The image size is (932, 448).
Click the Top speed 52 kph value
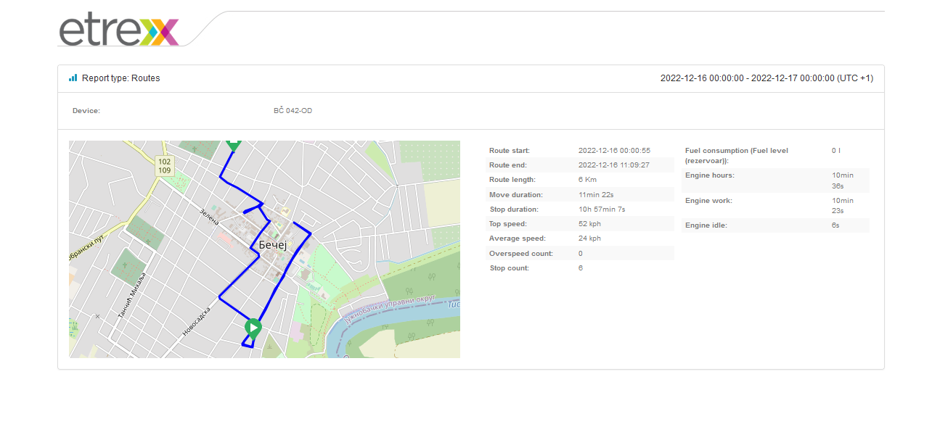pos(589,224)
